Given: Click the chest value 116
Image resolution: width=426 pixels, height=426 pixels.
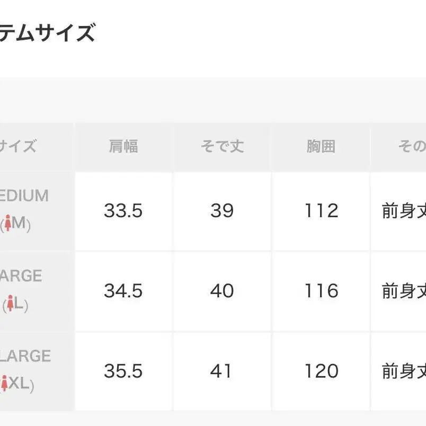Looking at the screenshot, I should tap(322, 291).
